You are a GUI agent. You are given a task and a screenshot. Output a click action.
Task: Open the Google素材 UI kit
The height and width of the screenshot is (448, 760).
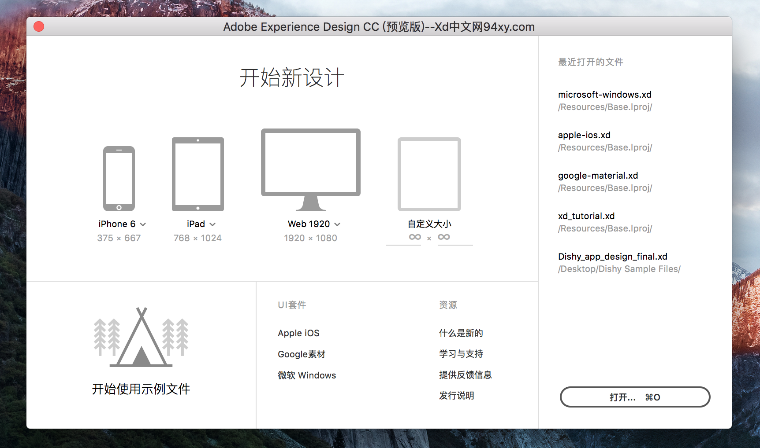click(302, 354)
